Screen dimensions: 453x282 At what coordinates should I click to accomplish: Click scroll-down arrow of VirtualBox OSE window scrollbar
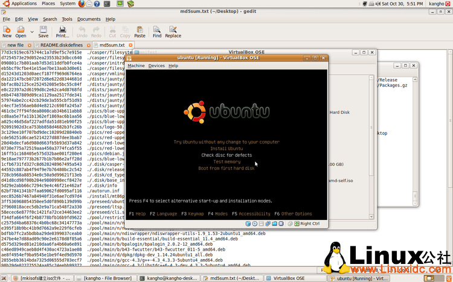[371, 216]
